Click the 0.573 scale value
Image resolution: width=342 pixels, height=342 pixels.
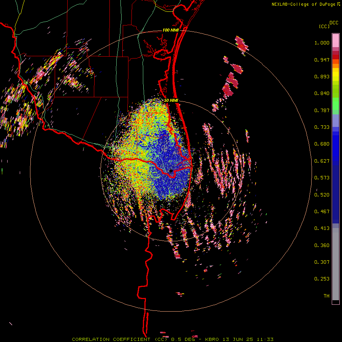coord(322,178)
